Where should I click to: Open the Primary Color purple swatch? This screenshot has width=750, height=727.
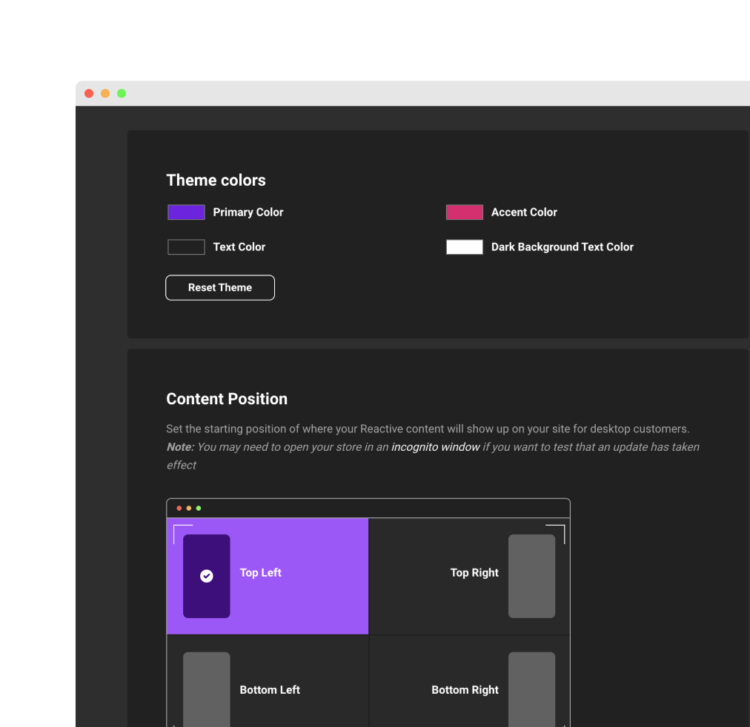click(186, 212)
